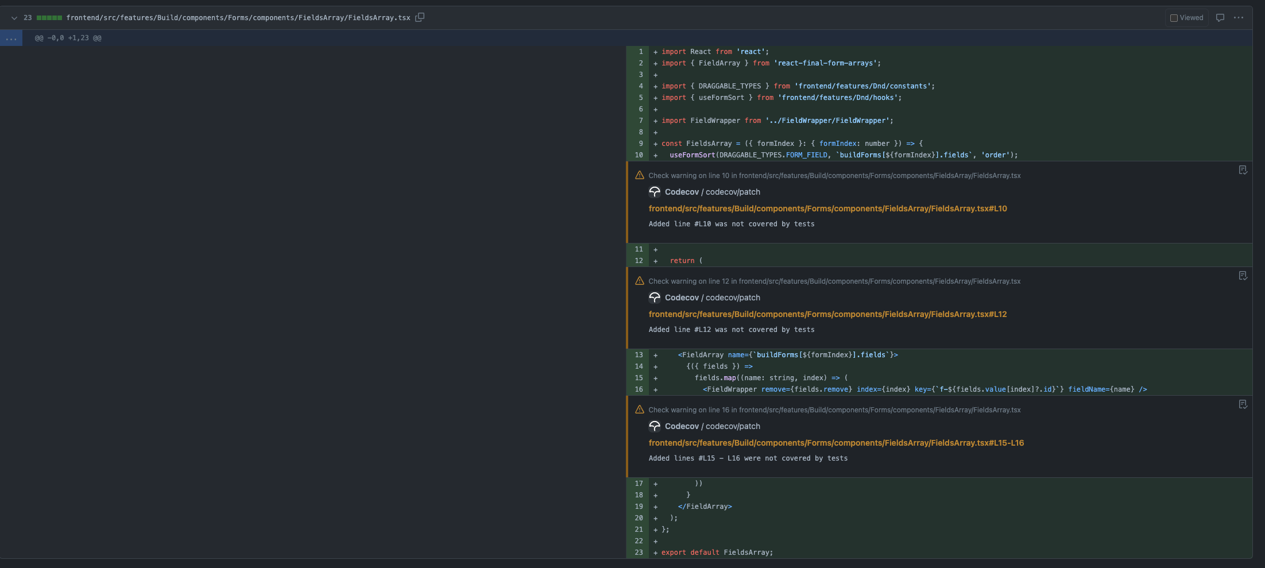Click the changed line count '23'
The height and width of the screenshot is (568, 1265).
28,18
